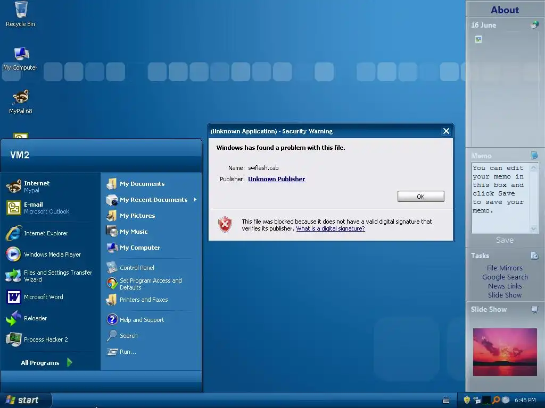
Task: Click the small picture icon under 16 June
Action: pyautogui.click(x=478, y=39)
